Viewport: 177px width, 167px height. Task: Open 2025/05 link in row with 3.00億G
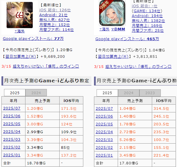[12, 124]
